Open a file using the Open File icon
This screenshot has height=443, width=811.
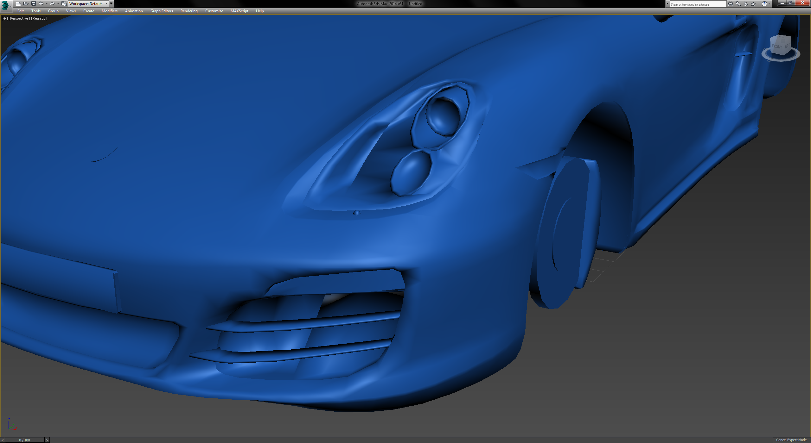pyautogui.click(x=26, y=3)
